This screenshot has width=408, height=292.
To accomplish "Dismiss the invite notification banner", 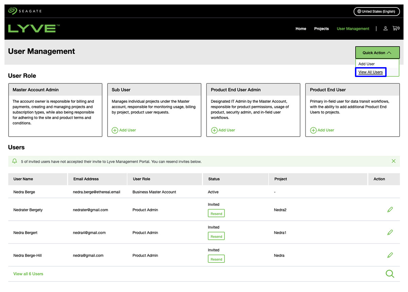I will [393, 161].
